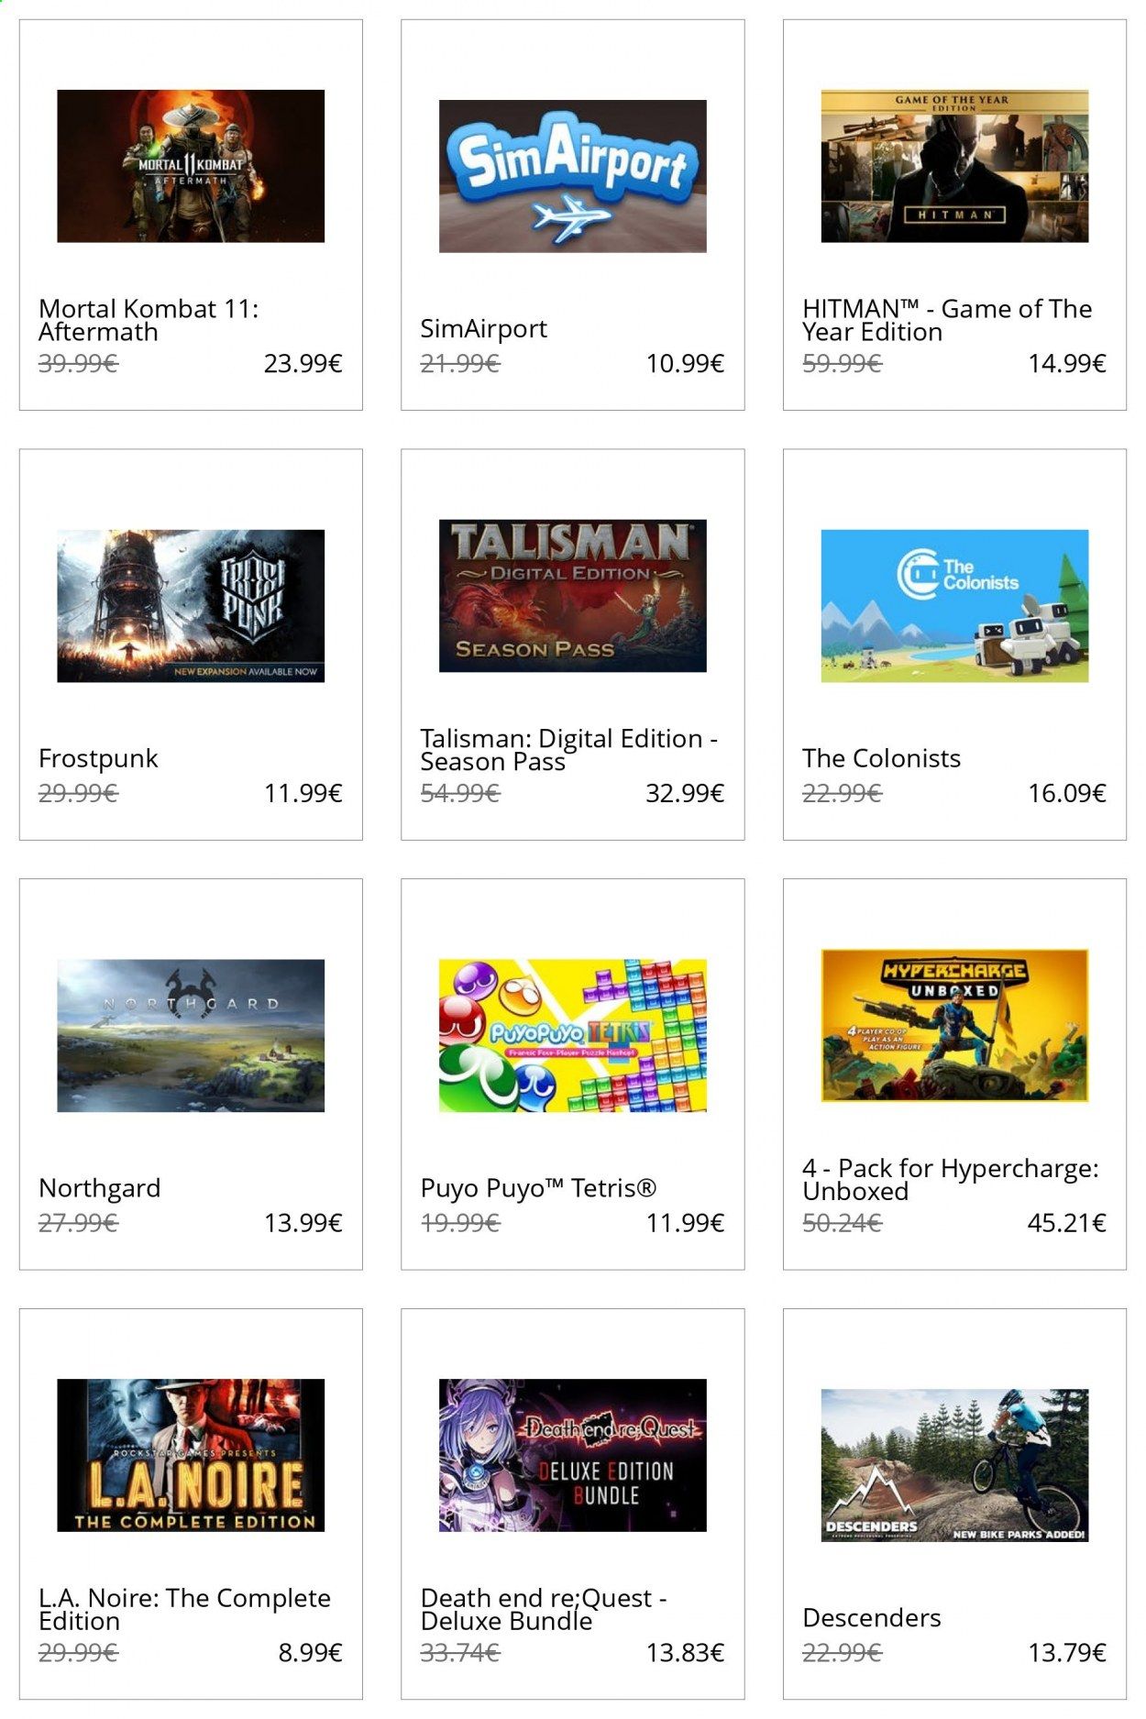Click the "Northgard" game title
The width and height of the screenshot is (1146, 1719).
point(100,1189)
